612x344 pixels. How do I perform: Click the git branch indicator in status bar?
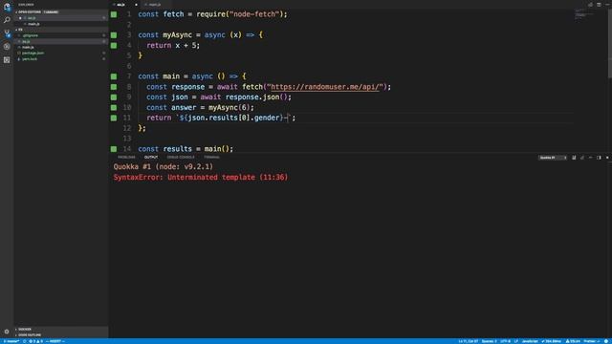pyautogui.click(x=11, y=341)
